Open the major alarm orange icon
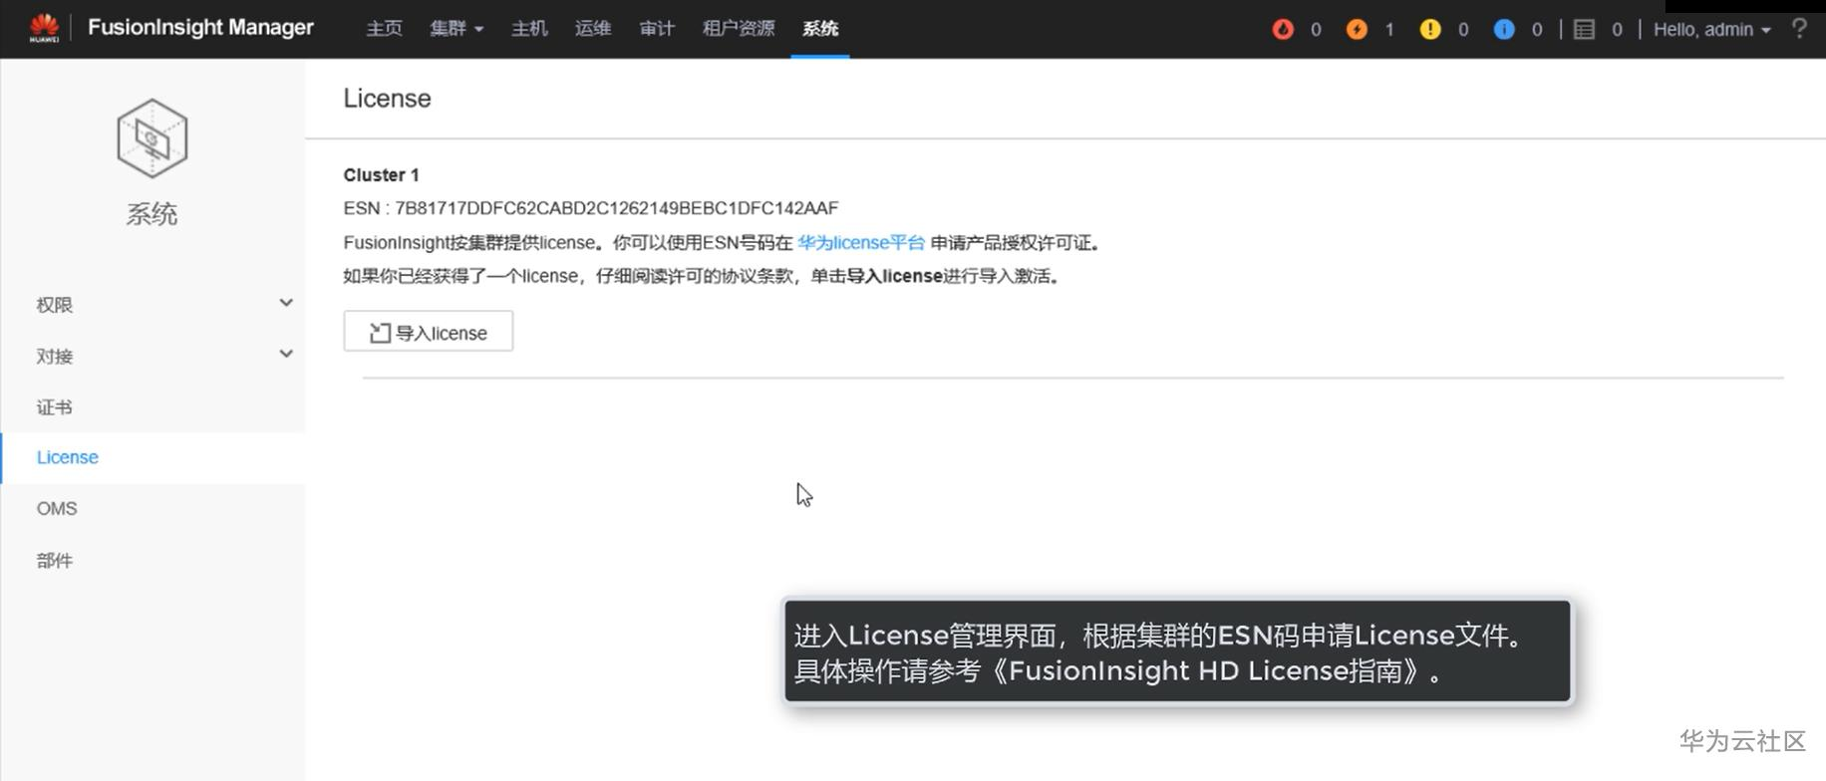 coord(1357,29)
